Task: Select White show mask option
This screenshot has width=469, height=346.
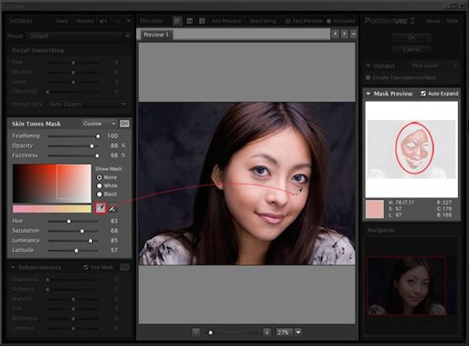Action: pos(98,184)
